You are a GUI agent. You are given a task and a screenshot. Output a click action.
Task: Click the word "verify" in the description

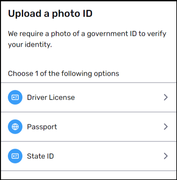tap(157, 34)
